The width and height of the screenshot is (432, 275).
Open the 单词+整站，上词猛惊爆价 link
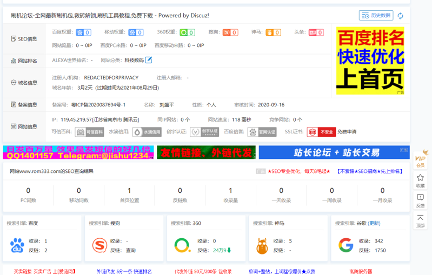pos(282,271)
